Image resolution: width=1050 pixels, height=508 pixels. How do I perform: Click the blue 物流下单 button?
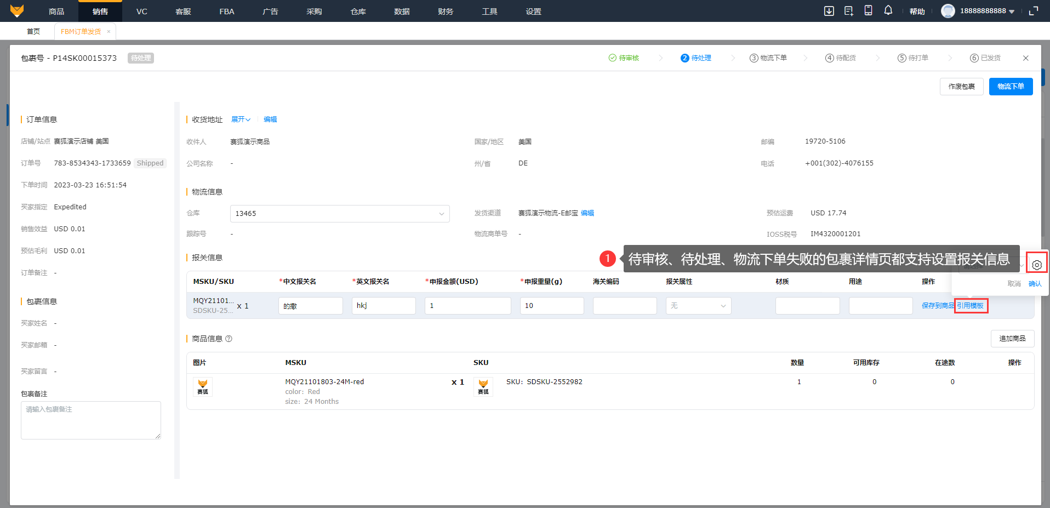[1010, 87]
